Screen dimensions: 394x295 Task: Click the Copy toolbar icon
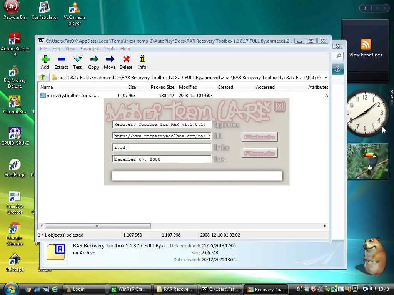(x=93, y=62)
